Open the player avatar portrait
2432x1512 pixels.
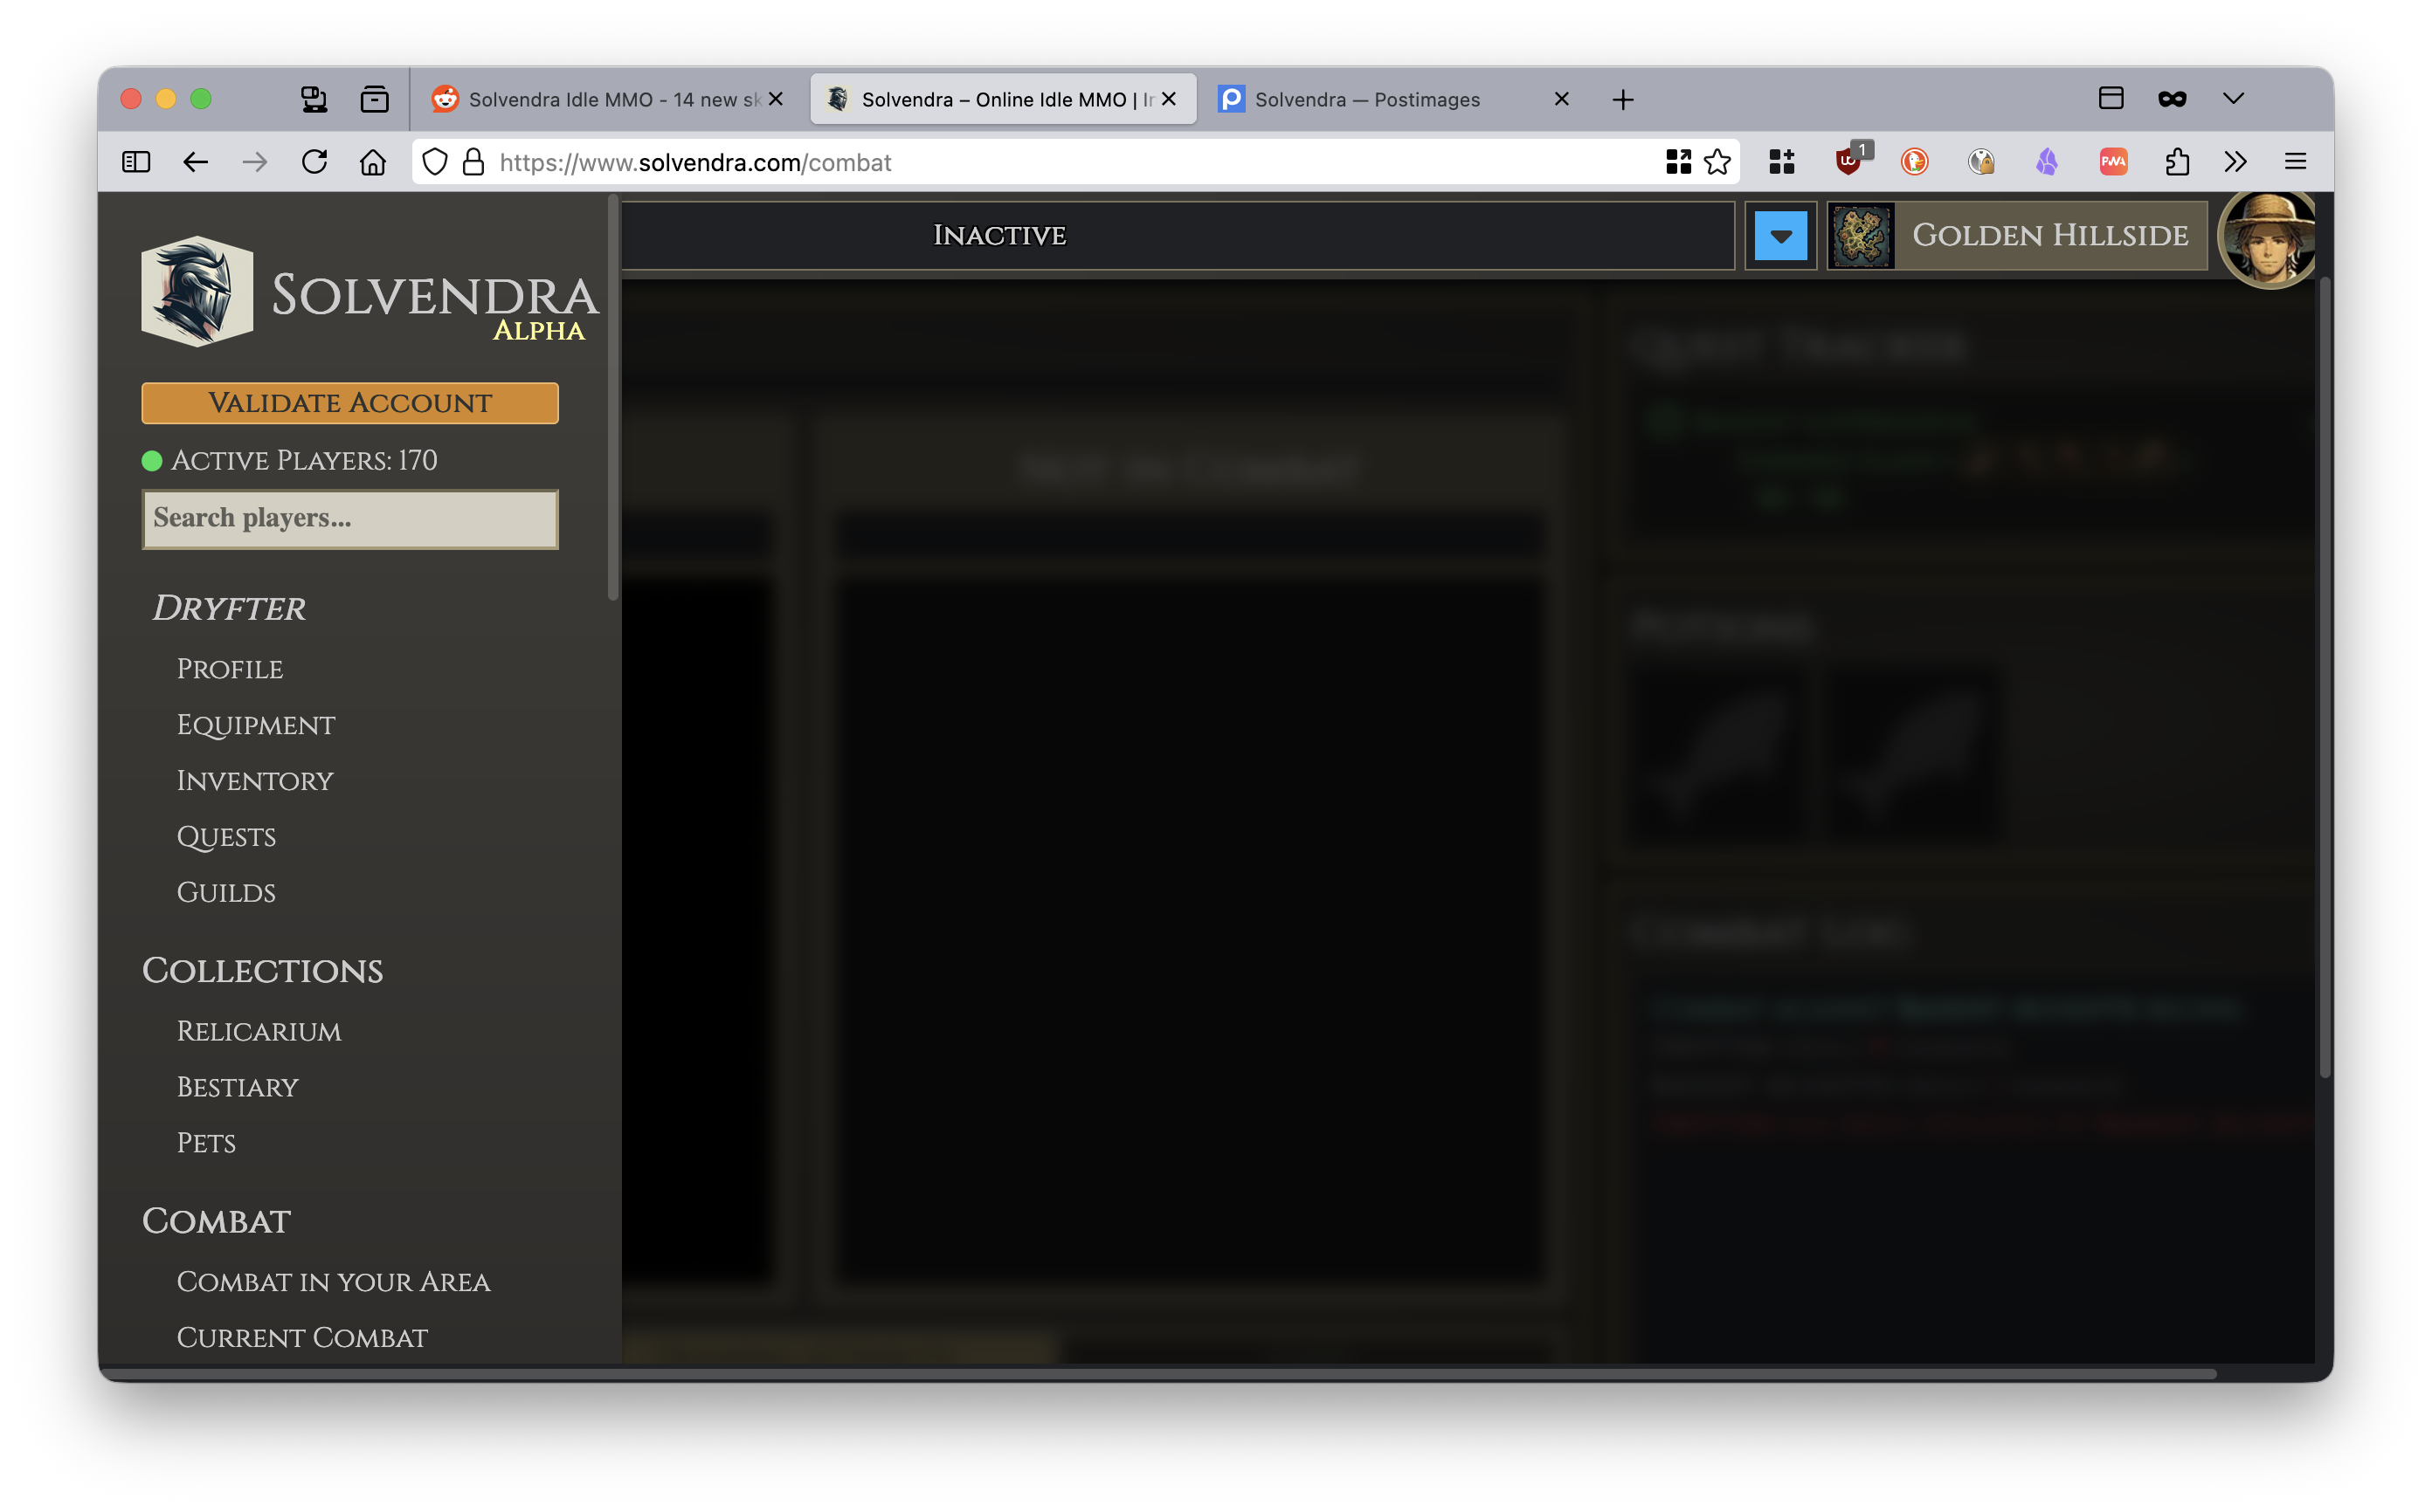2267,238
